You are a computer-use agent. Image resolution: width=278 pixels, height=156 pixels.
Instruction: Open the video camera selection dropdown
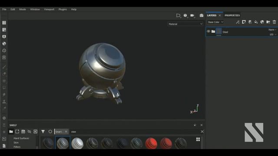point(192,16)
